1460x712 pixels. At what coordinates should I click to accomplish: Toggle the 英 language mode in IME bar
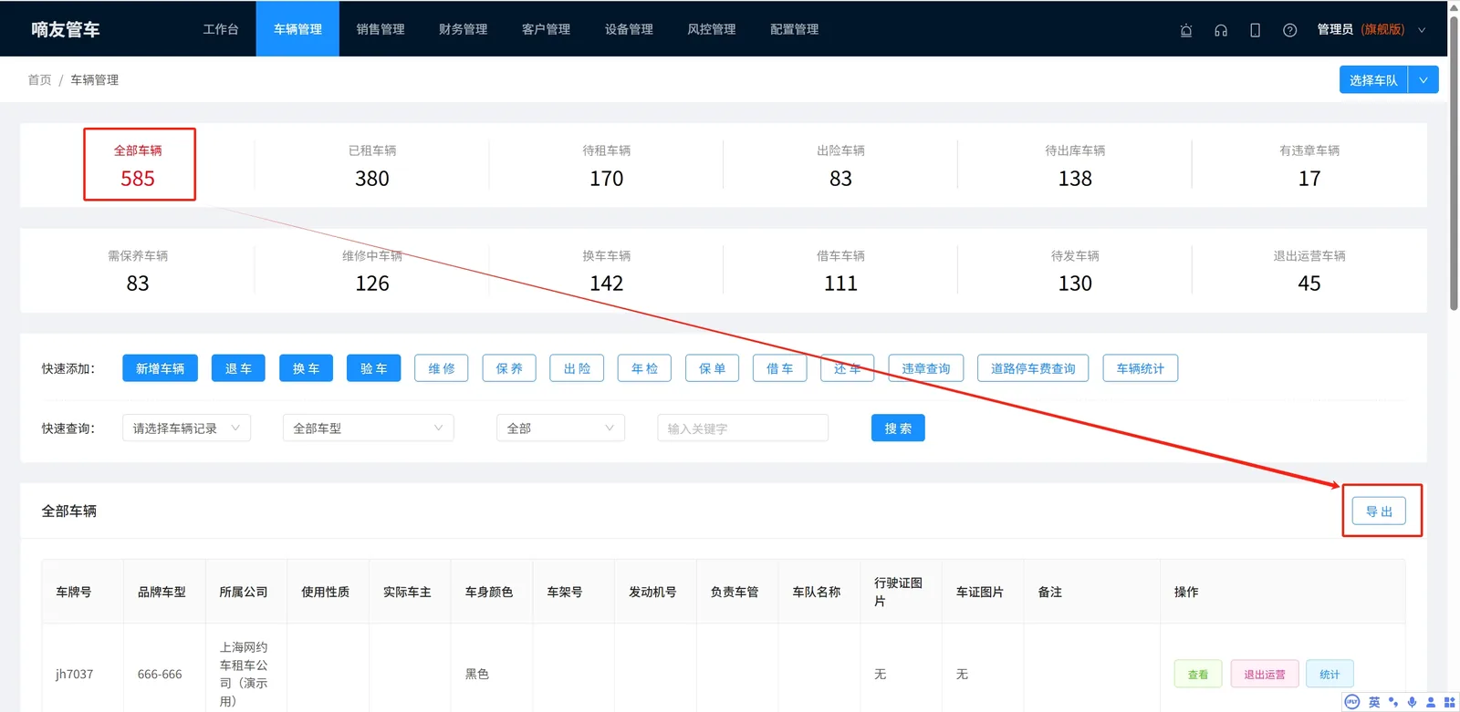(1374, 702)
